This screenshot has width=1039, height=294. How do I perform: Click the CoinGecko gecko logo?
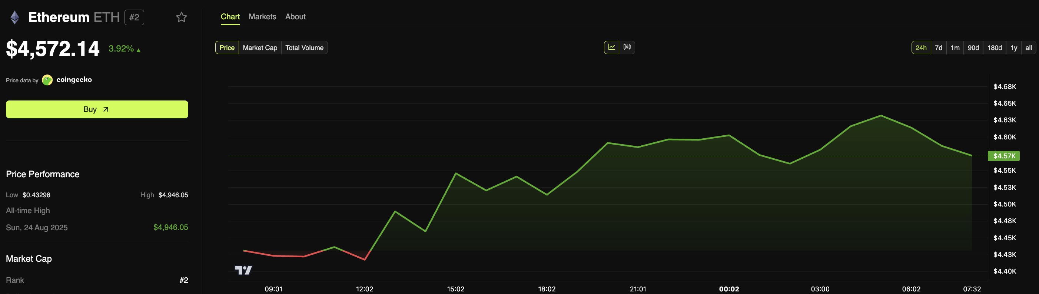point(47,80)
